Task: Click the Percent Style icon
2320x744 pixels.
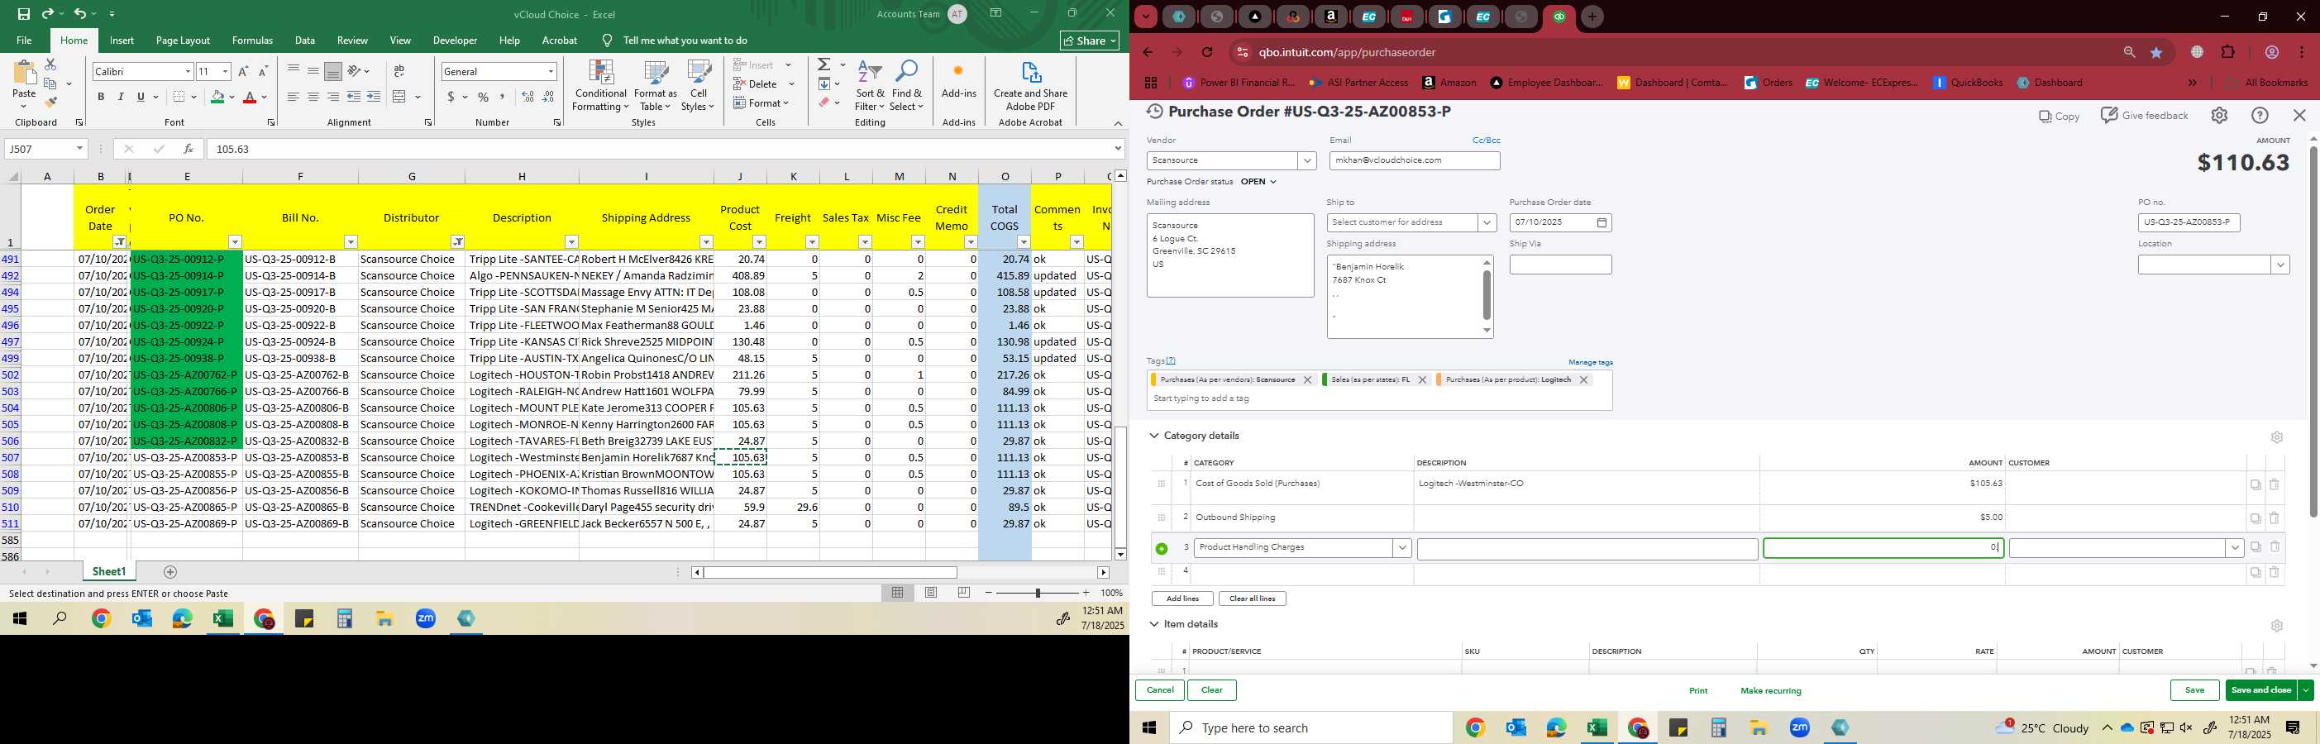Action: point(484,98)
